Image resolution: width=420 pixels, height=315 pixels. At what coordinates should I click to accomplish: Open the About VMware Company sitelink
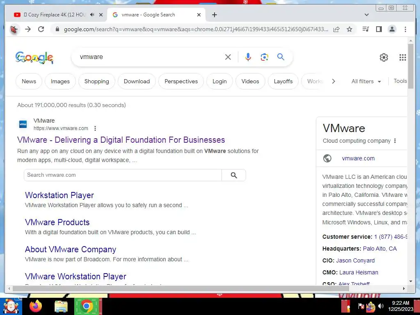[71, 249]
